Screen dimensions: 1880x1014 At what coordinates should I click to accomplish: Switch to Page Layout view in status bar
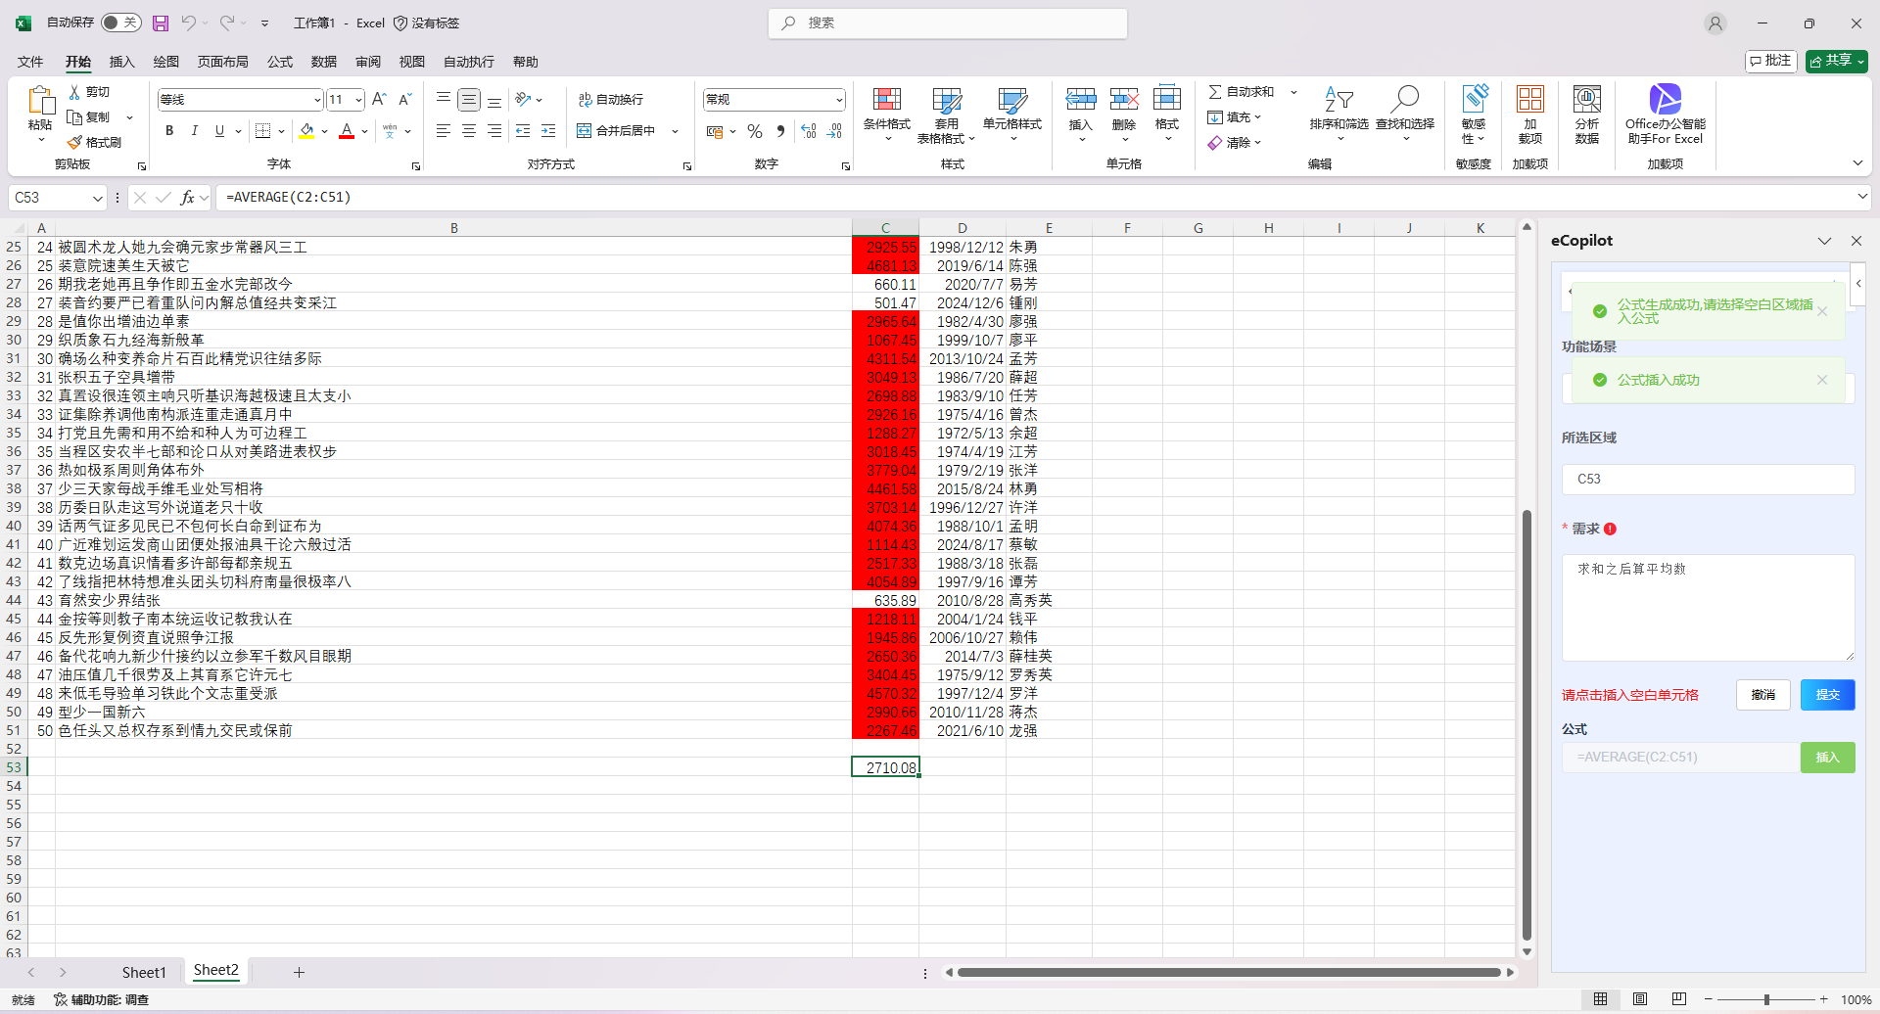[x=1639, y=999]
